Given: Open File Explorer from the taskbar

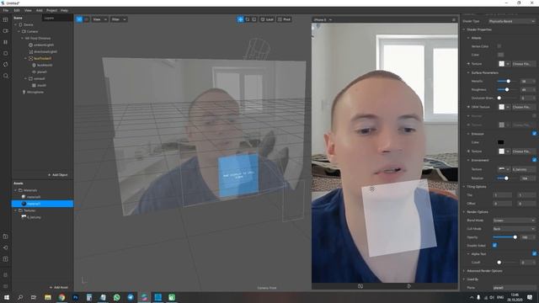Looking at the screenshot, I should coord(48,297).
